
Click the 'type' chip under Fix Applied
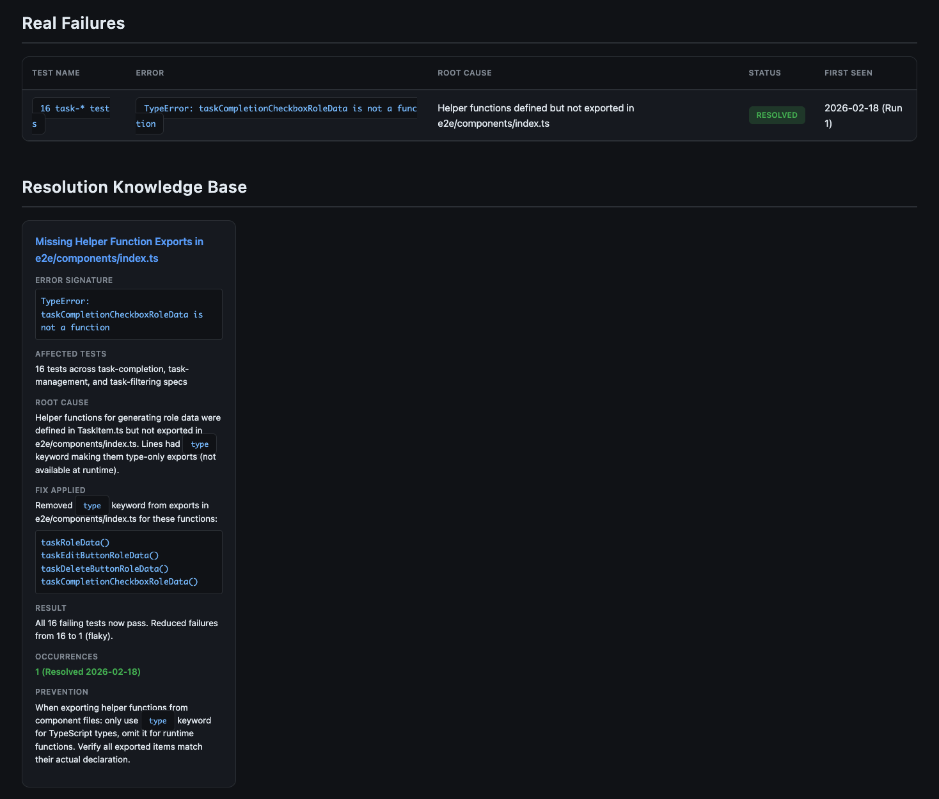(x=92, y=506)
